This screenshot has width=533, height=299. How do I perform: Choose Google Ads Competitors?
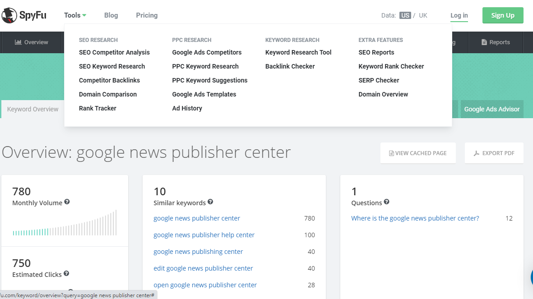(207, 52)
